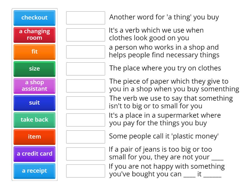Select answer box for 'isn't to big or to small'
252x189 pixels.
click(x=85, y=103)
